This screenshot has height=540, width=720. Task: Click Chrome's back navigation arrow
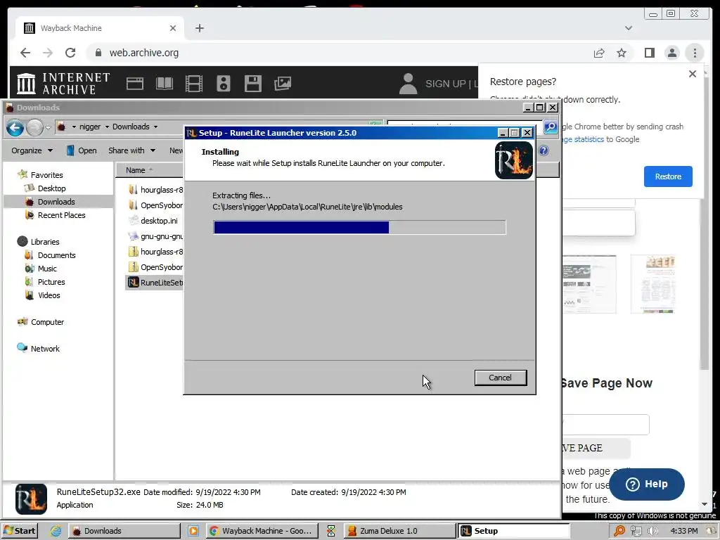pyautogui.click(x=25, y=53)
